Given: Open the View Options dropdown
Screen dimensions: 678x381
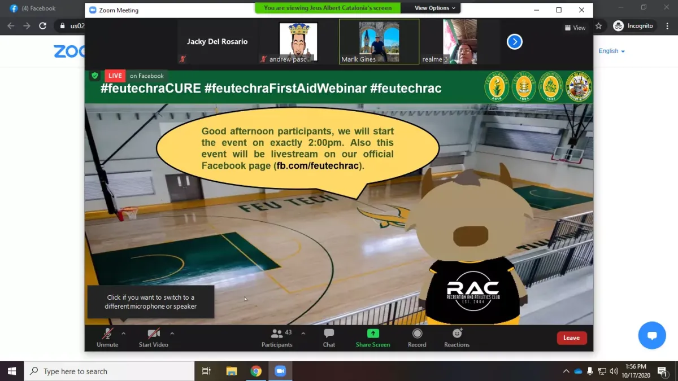Looking at the screenshot, I should 435,8.
